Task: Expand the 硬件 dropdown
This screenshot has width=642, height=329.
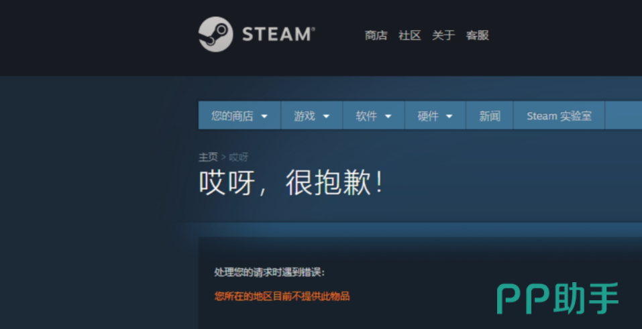Action: point(435,116)
